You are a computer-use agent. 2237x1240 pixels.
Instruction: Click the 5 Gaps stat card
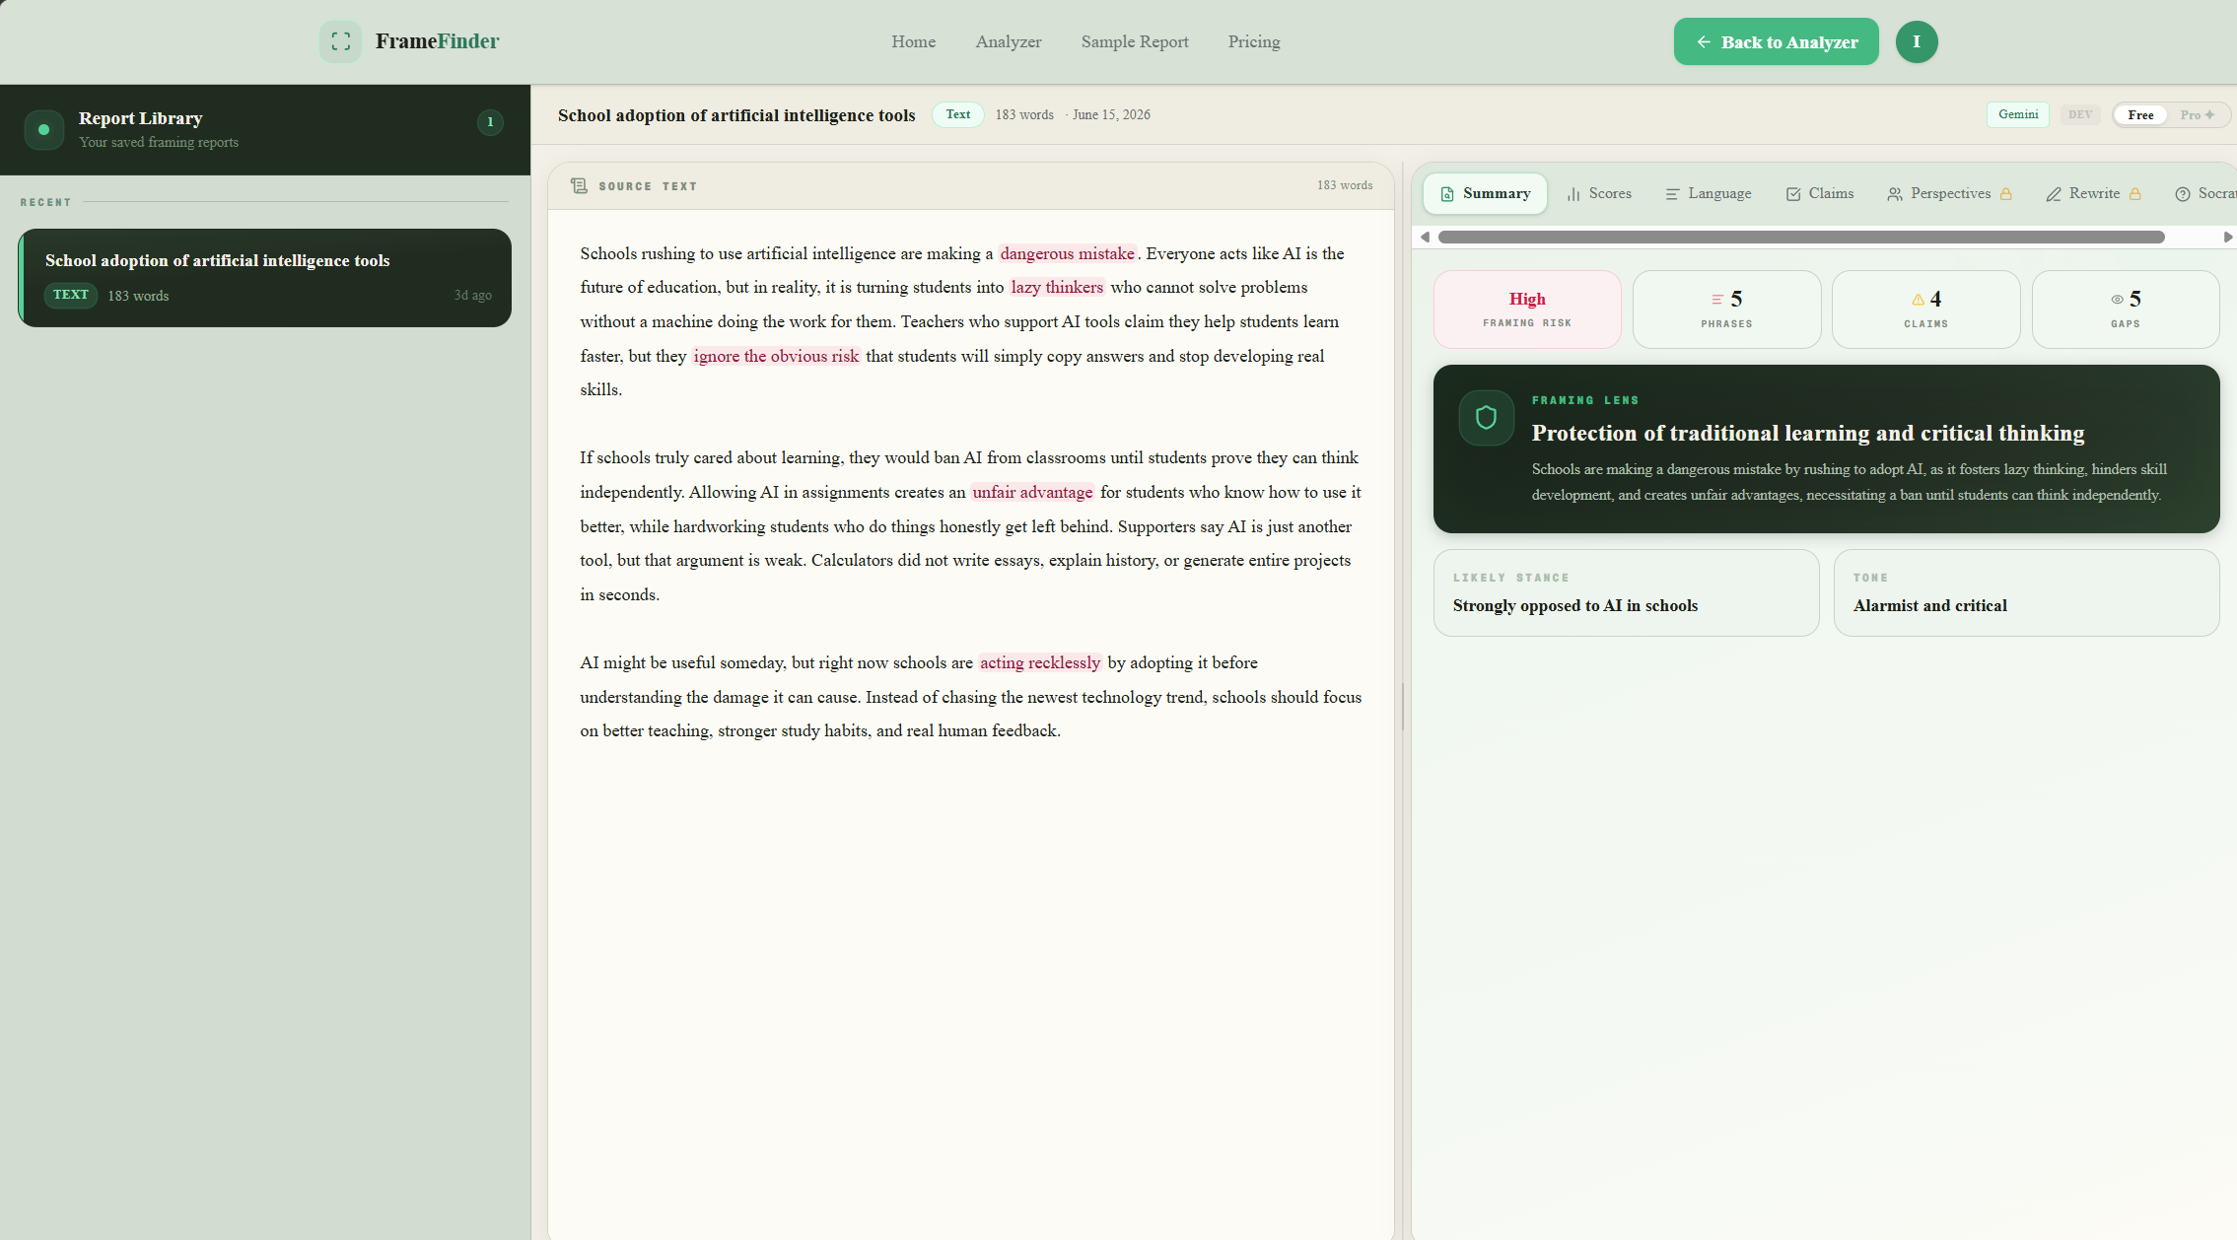(2125, 310)
